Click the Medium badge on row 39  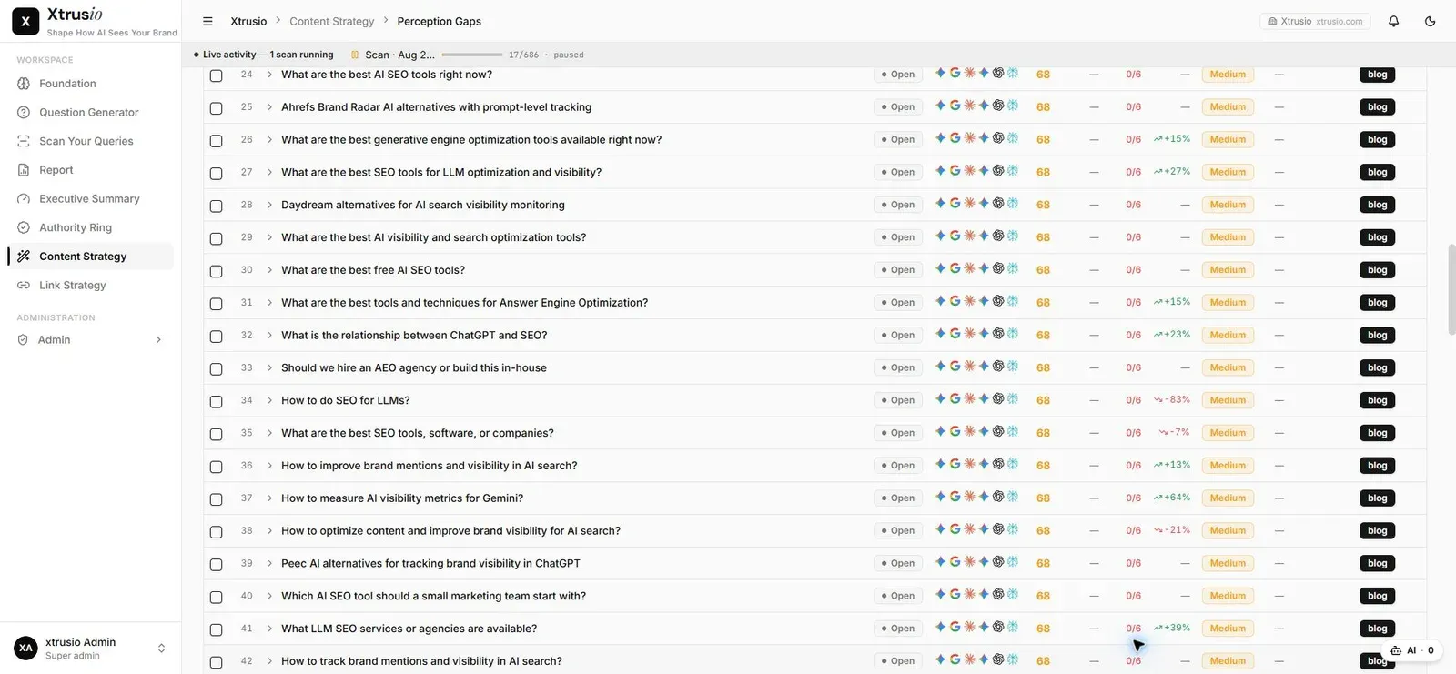[x=1228, y=564]
